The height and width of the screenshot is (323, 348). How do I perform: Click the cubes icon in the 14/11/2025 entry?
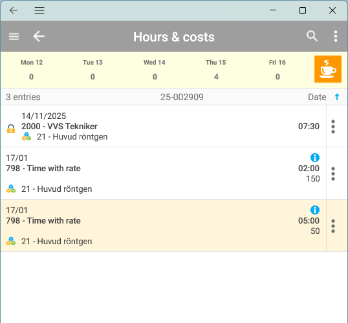pyautogui.click(x=27, y=136)
